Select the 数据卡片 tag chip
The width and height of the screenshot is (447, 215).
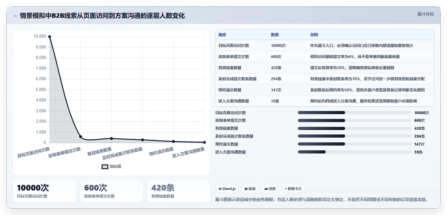pyautogui.click(x=293, y=189)
